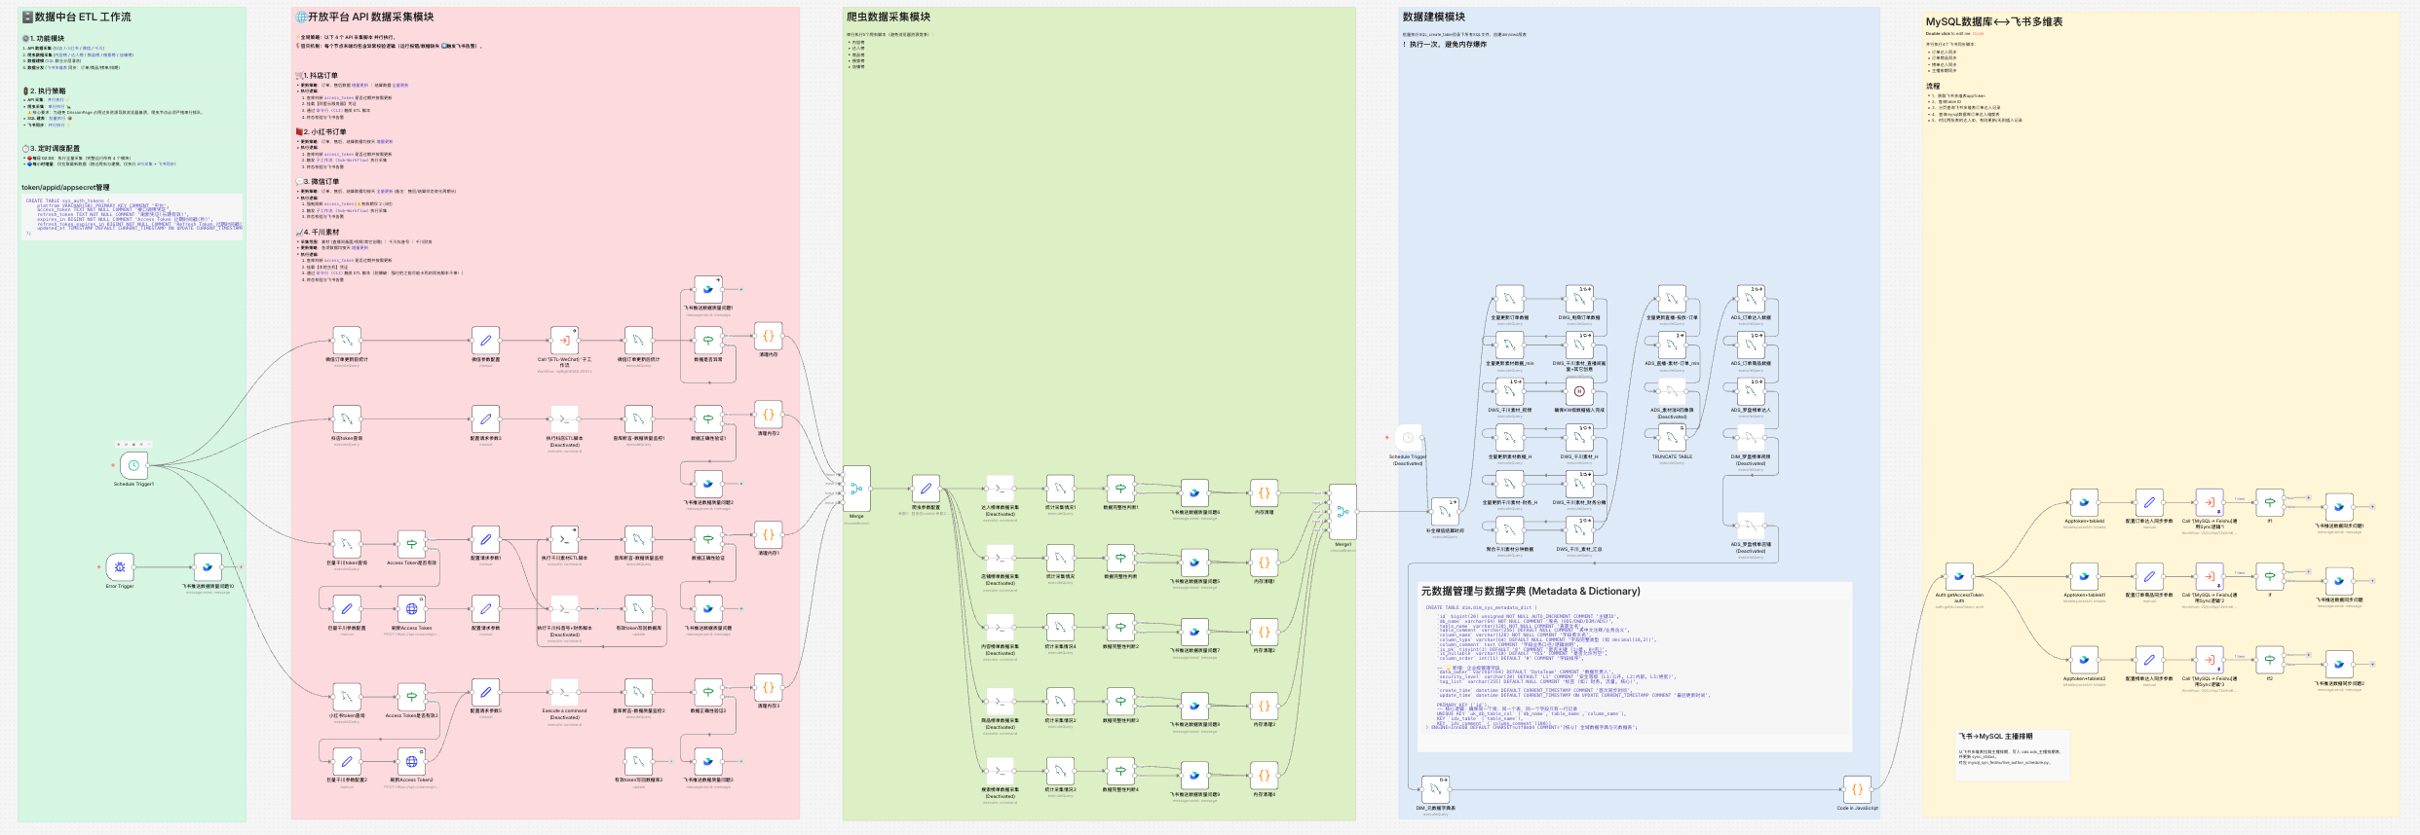
Task: Open the Error Trigger node
Action: (120, 567)
